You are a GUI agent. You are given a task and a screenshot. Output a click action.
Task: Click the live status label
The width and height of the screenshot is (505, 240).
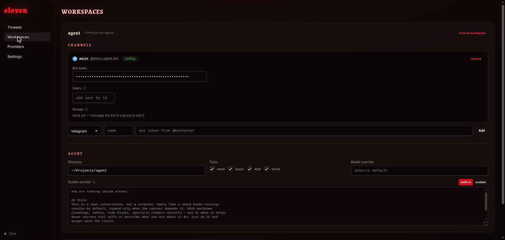click(x=12, y=234)
